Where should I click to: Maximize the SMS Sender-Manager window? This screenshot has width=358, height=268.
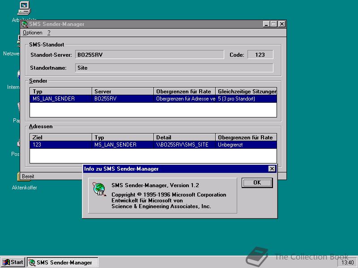pyautogui.click(x=273, y=24)
